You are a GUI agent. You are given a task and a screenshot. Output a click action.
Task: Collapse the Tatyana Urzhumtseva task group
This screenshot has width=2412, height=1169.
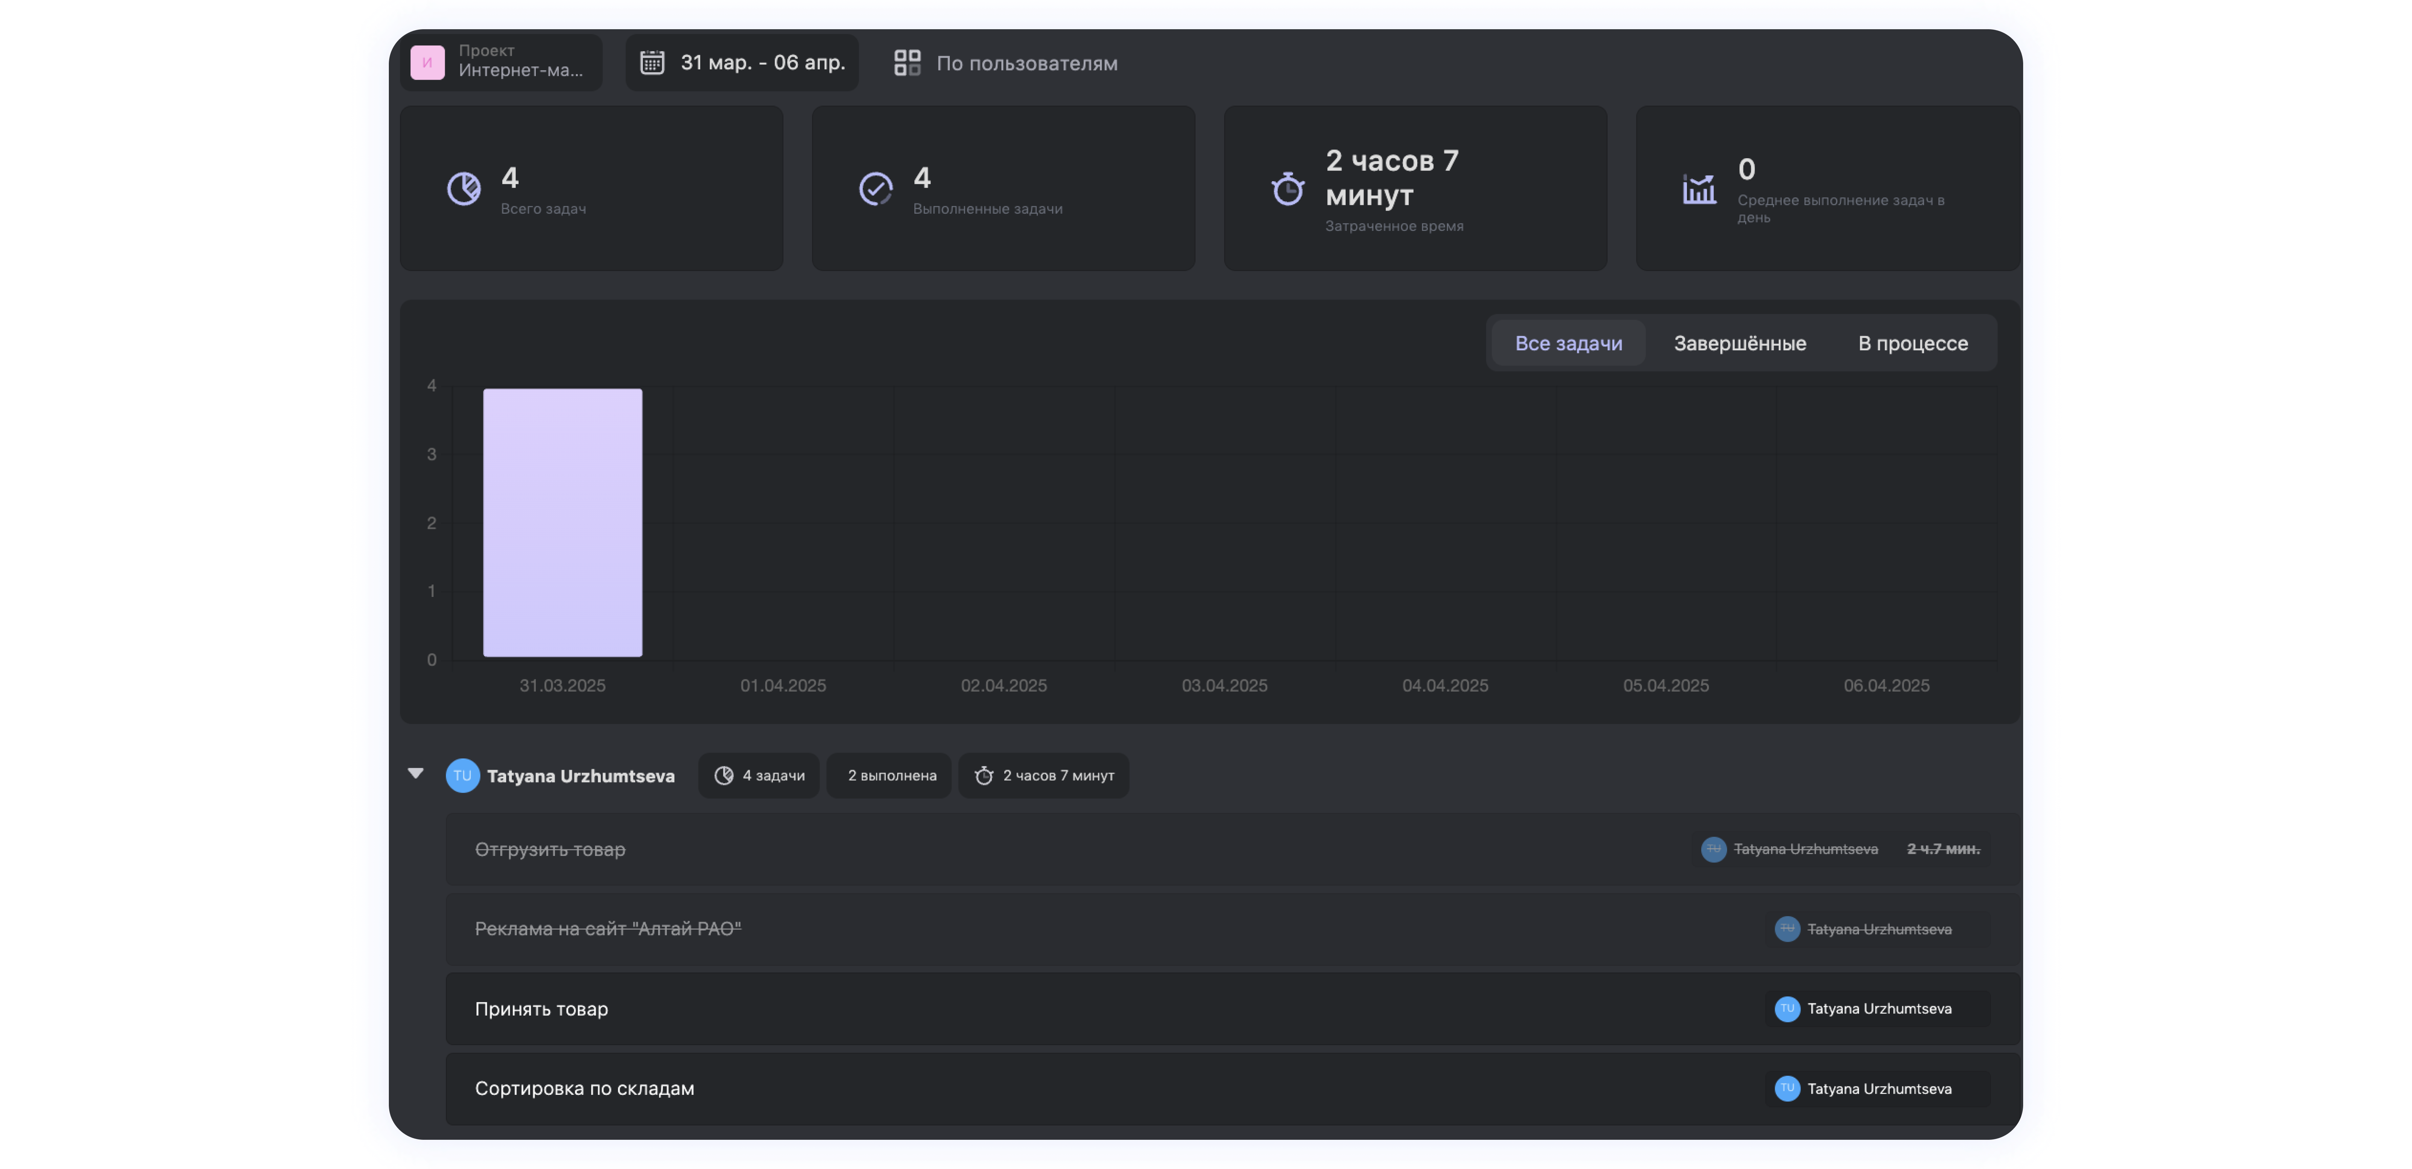[416, 773]
